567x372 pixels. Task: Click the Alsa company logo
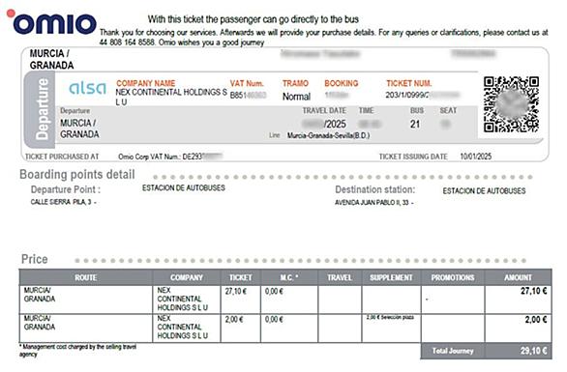[x=87, y=88]
